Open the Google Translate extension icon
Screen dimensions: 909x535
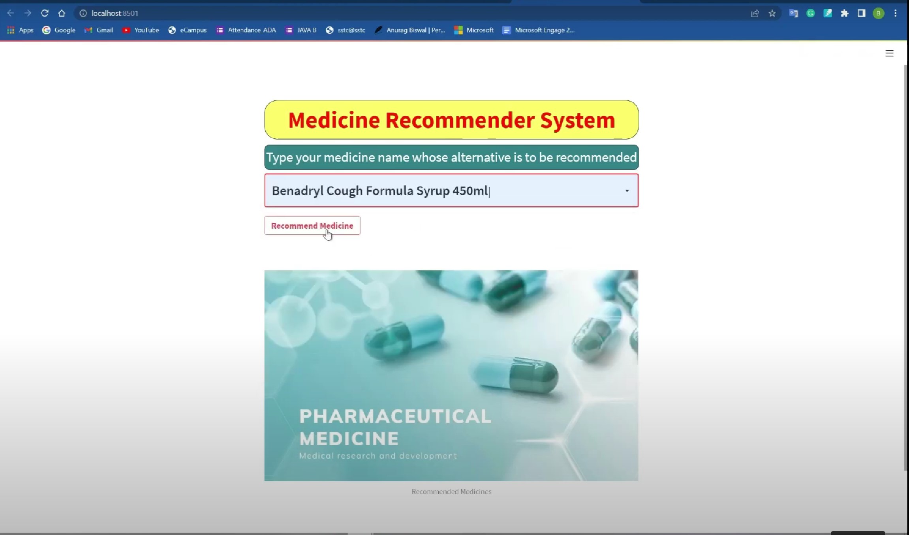click(793, 13)
